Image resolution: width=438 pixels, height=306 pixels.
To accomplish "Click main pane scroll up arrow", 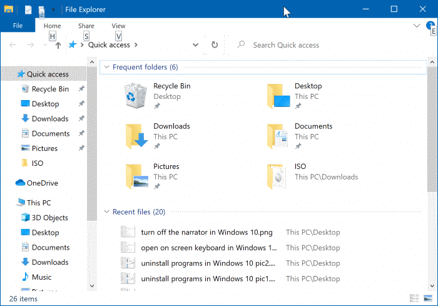I will tap(432, 62).
